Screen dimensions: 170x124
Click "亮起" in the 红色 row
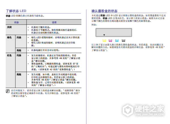(19, 75)
